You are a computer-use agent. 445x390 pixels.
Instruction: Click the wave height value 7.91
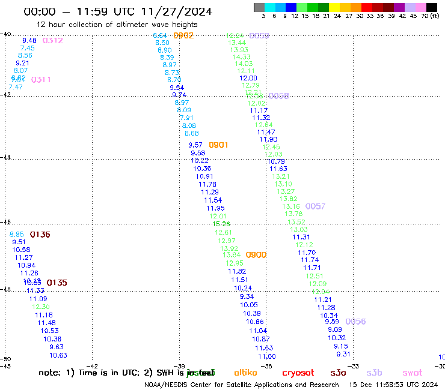[x=186, y=118]
